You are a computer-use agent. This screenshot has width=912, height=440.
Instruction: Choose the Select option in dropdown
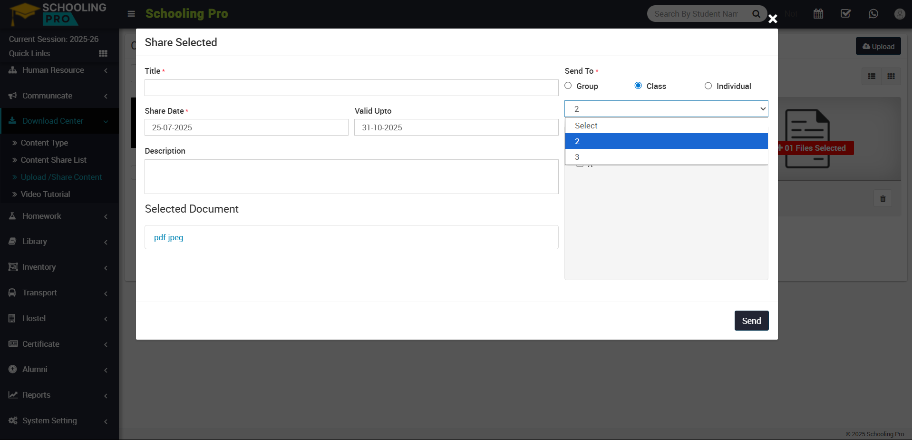(666, 126)
